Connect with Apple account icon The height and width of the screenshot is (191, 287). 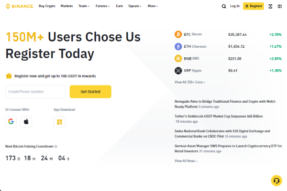[26, 122]
